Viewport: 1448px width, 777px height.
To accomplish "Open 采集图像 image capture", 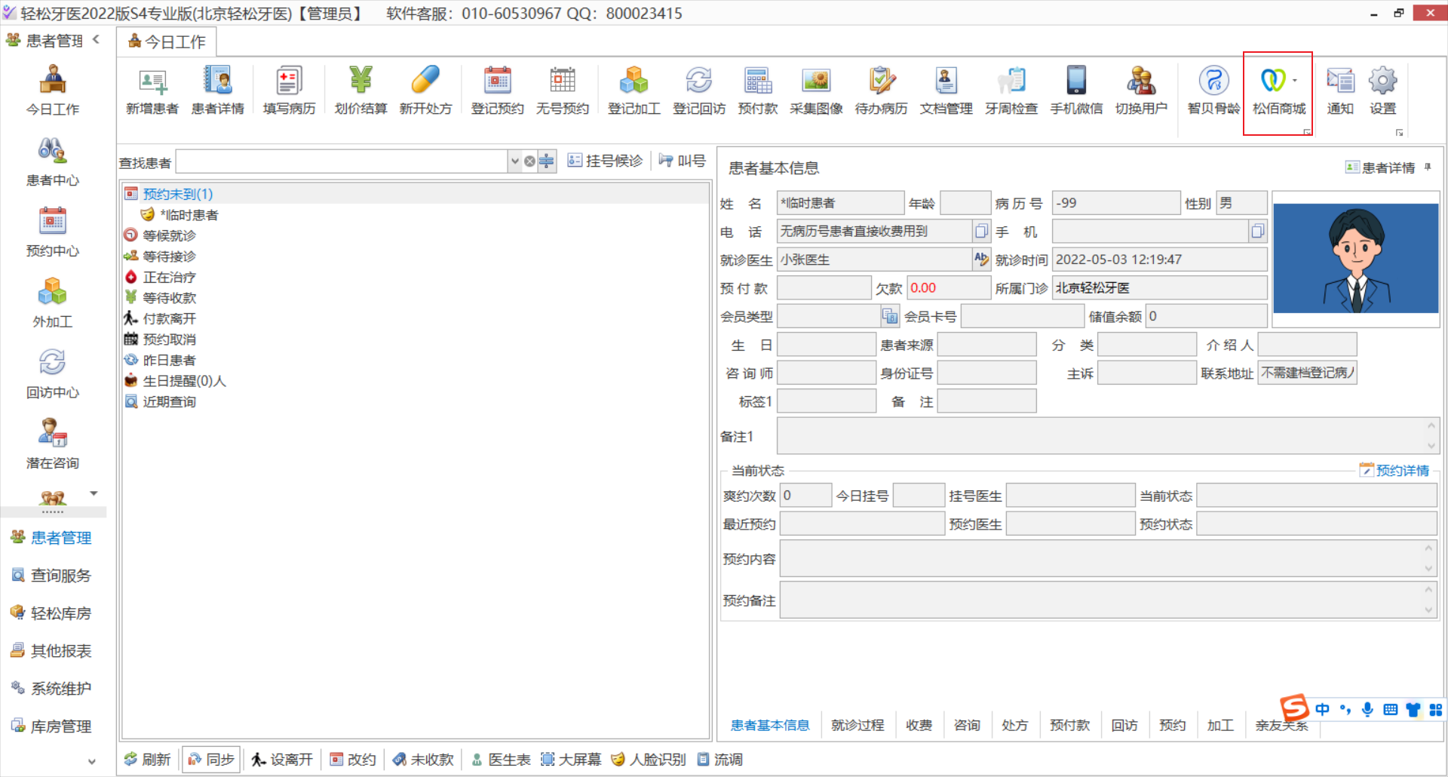I will tap(816, 91).
